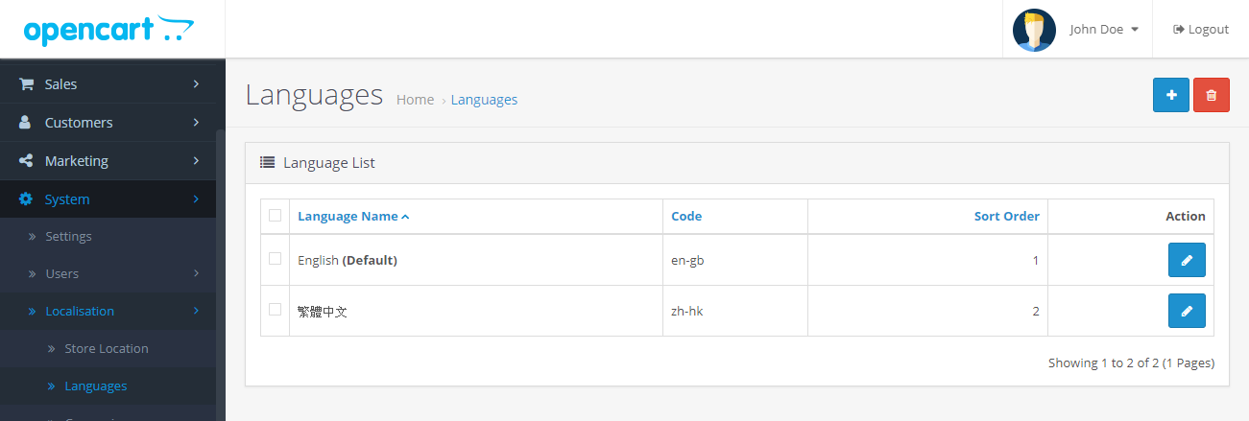Click double-arrow icon beside Users
1249x421 pixels.
click(x=32, y=274)
